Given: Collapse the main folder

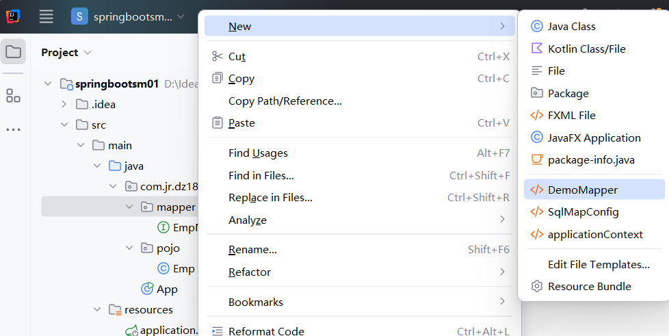Looking at the screenshot, I should 81,145.
